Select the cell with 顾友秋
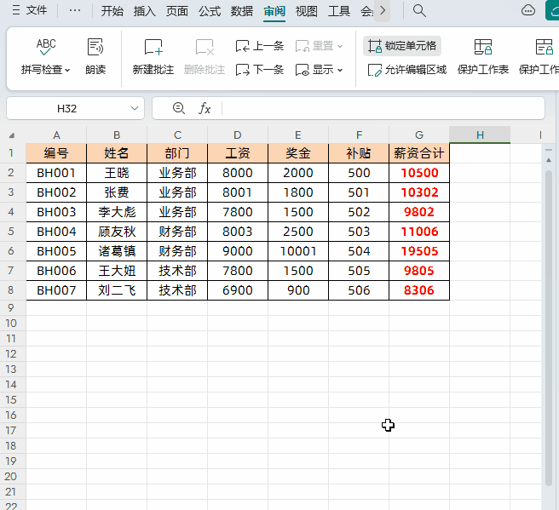 coord(117,232)
